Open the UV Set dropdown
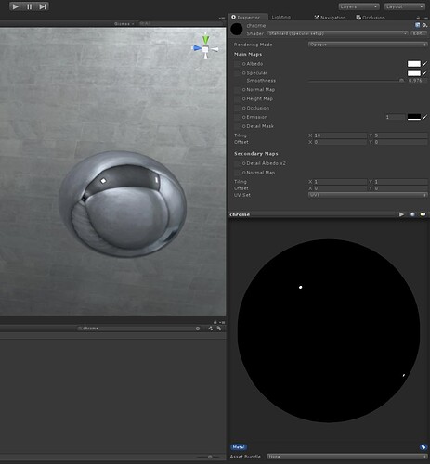 pyautogui.click(x=368, y=195)
